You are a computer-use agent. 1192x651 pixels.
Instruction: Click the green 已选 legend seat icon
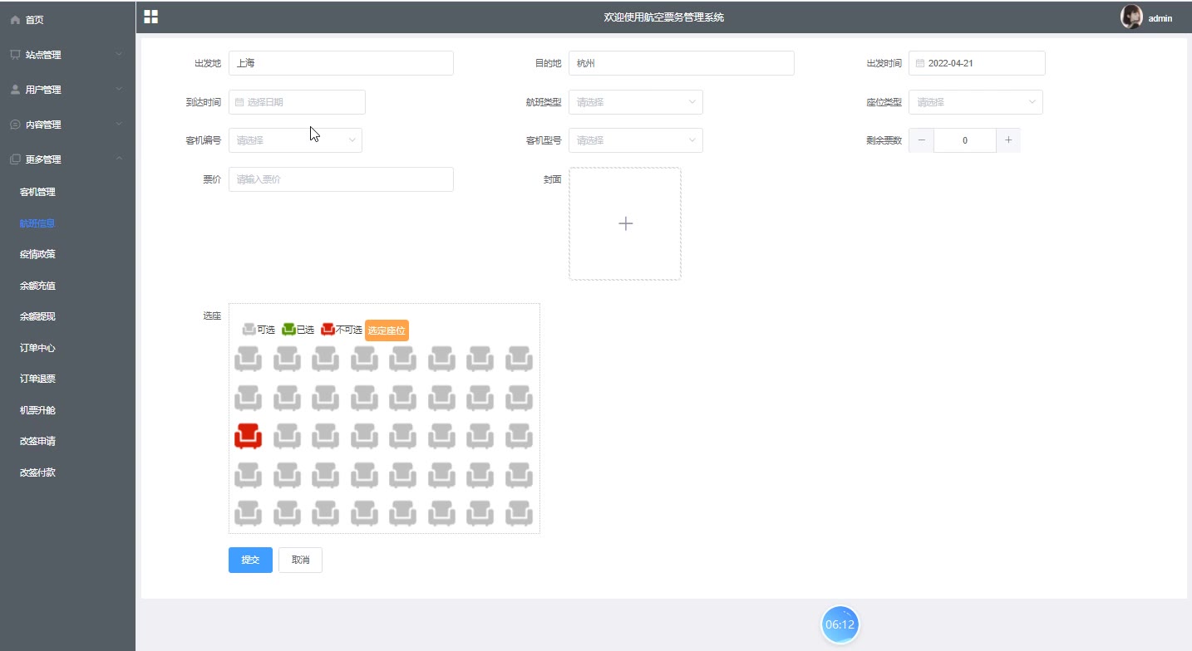click(x=288, y=329)
